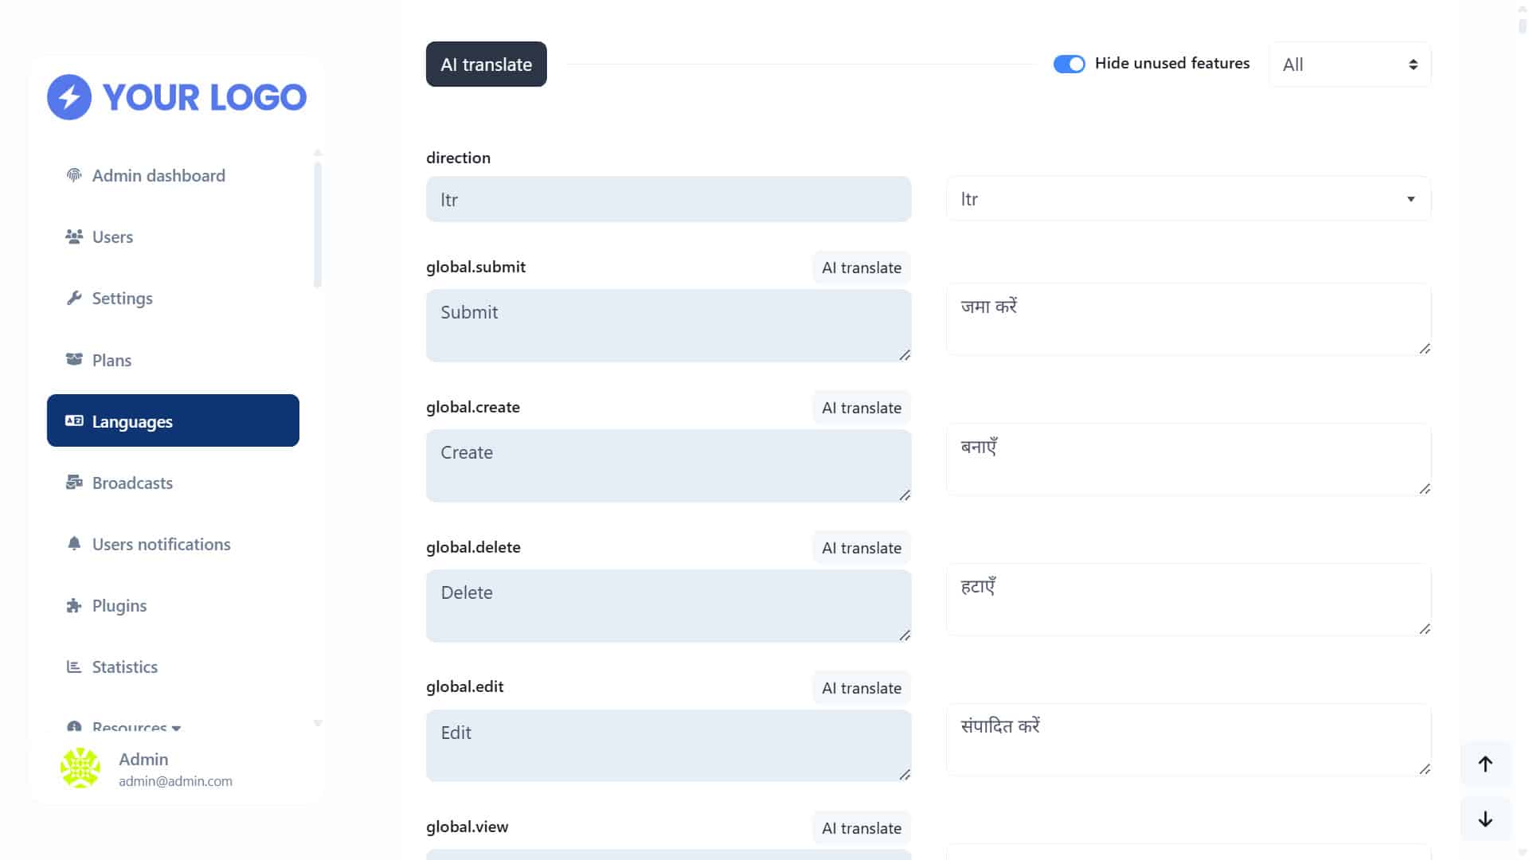Click the Plugins puzzle piece icon
Viewport: 1529px width, 860px height.
74,605
